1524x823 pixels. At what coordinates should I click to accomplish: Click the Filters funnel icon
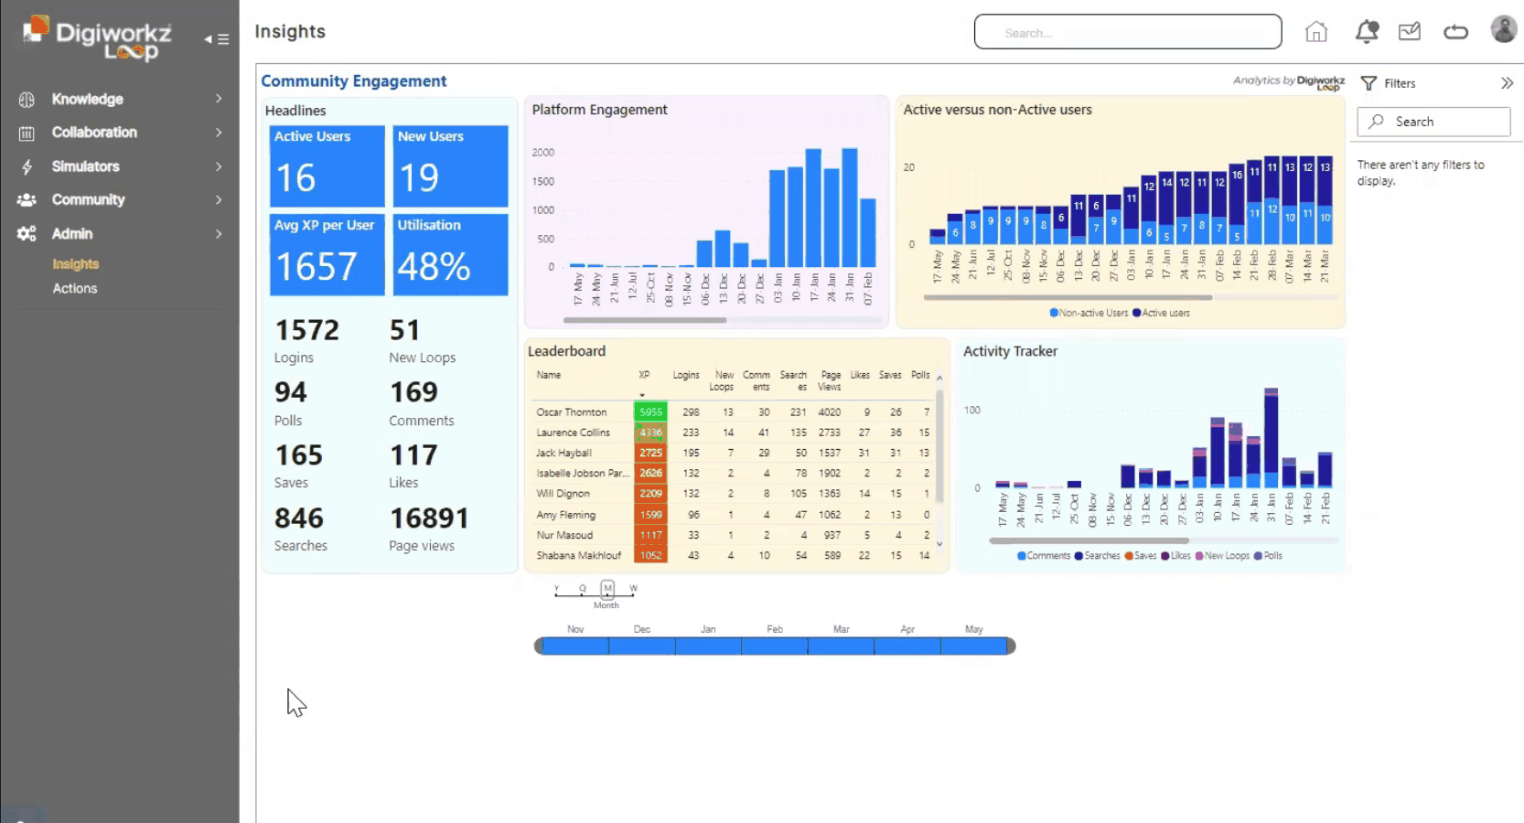1368,83
